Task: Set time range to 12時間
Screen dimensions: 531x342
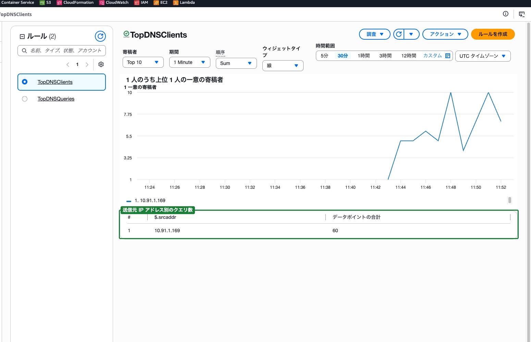Action: tap(409, 56)
